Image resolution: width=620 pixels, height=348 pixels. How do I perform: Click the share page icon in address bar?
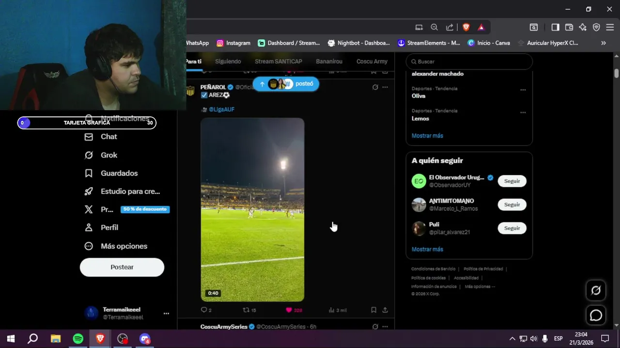coord(450,28)
